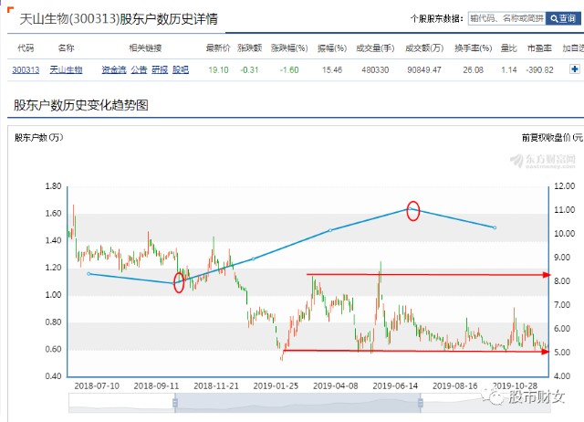Viewport: 584px width, 422px height.
Task: Grab the left handle of range slider
Action: pyautogui.click(x=174, y=403)
